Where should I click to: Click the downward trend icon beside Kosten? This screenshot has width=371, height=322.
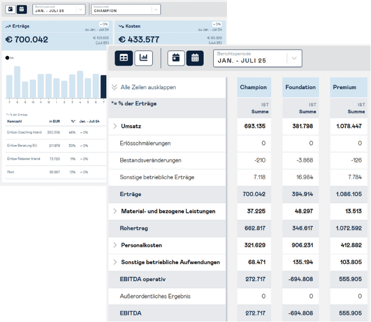pos(121,26)
